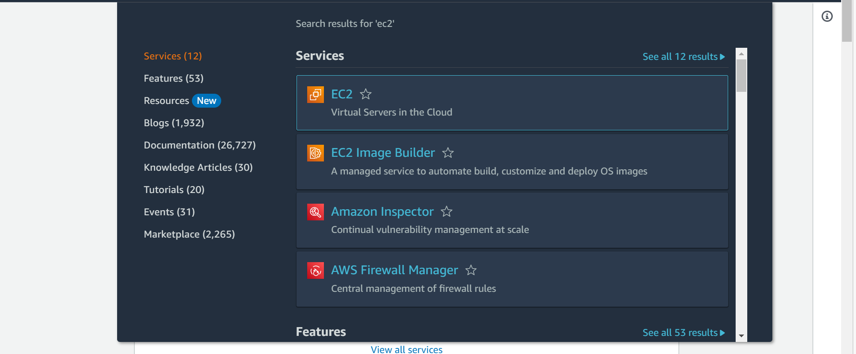Click the red Amazon Inspector icon
This screenshot has width=856, height=354.
(x=316, y=212)
